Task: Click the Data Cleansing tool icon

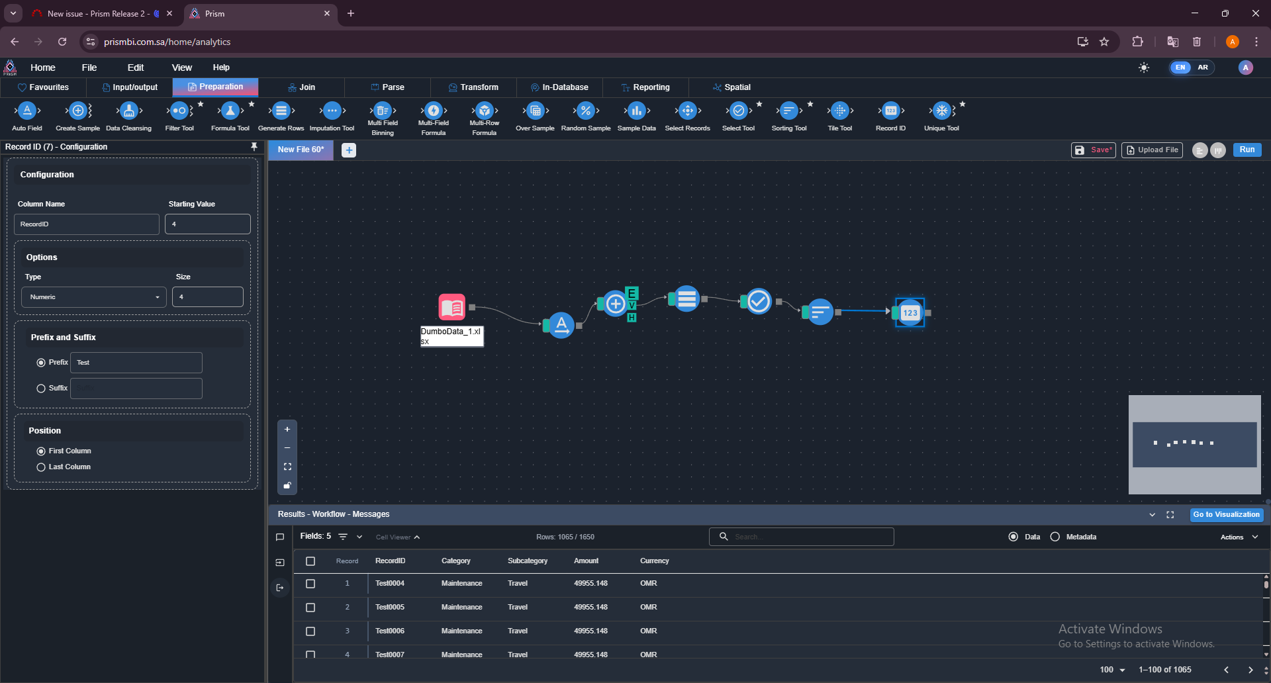Action: [129, 111]
